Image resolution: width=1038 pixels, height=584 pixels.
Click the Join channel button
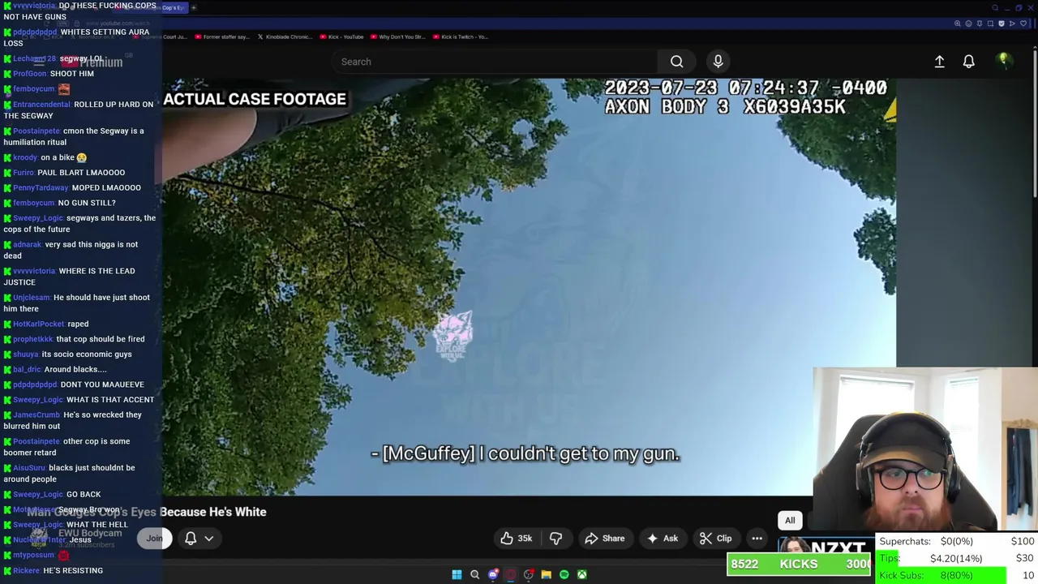154,539
